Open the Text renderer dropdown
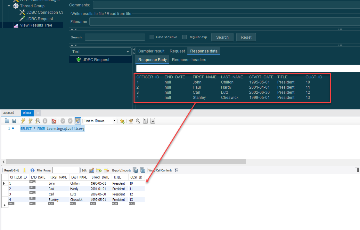The image size is (360, 230). [101, 52]
